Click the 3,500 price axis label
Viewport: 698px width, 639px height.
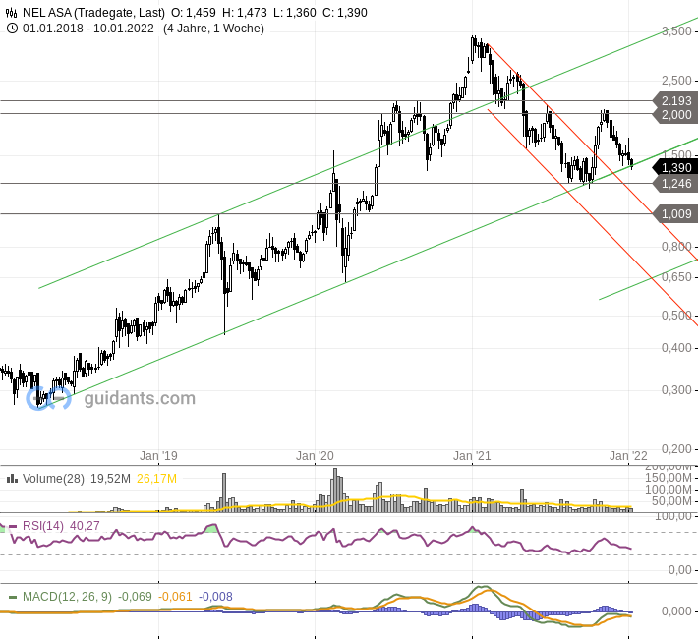676,31
